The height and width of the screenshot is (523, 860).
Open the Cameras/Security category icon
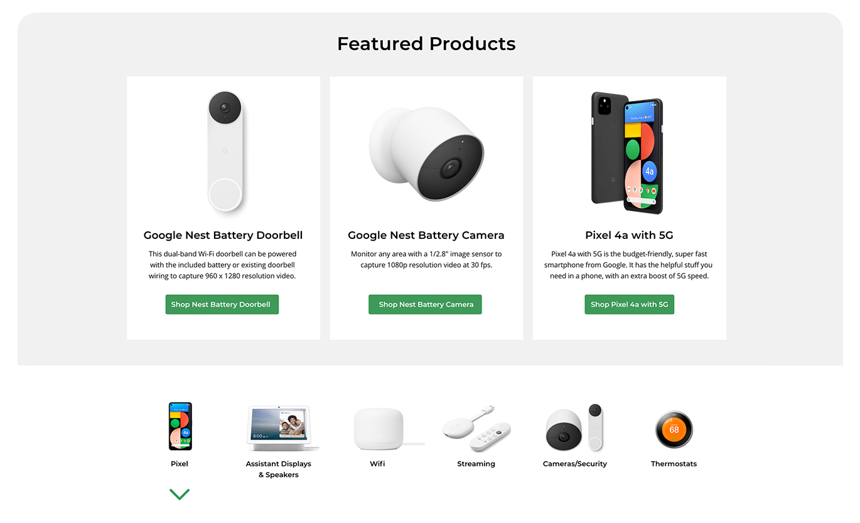tap(574, 428)
